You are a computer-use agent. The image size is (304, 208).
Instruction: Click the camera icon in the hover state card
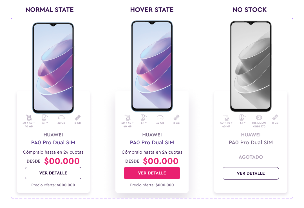(128, 118)
